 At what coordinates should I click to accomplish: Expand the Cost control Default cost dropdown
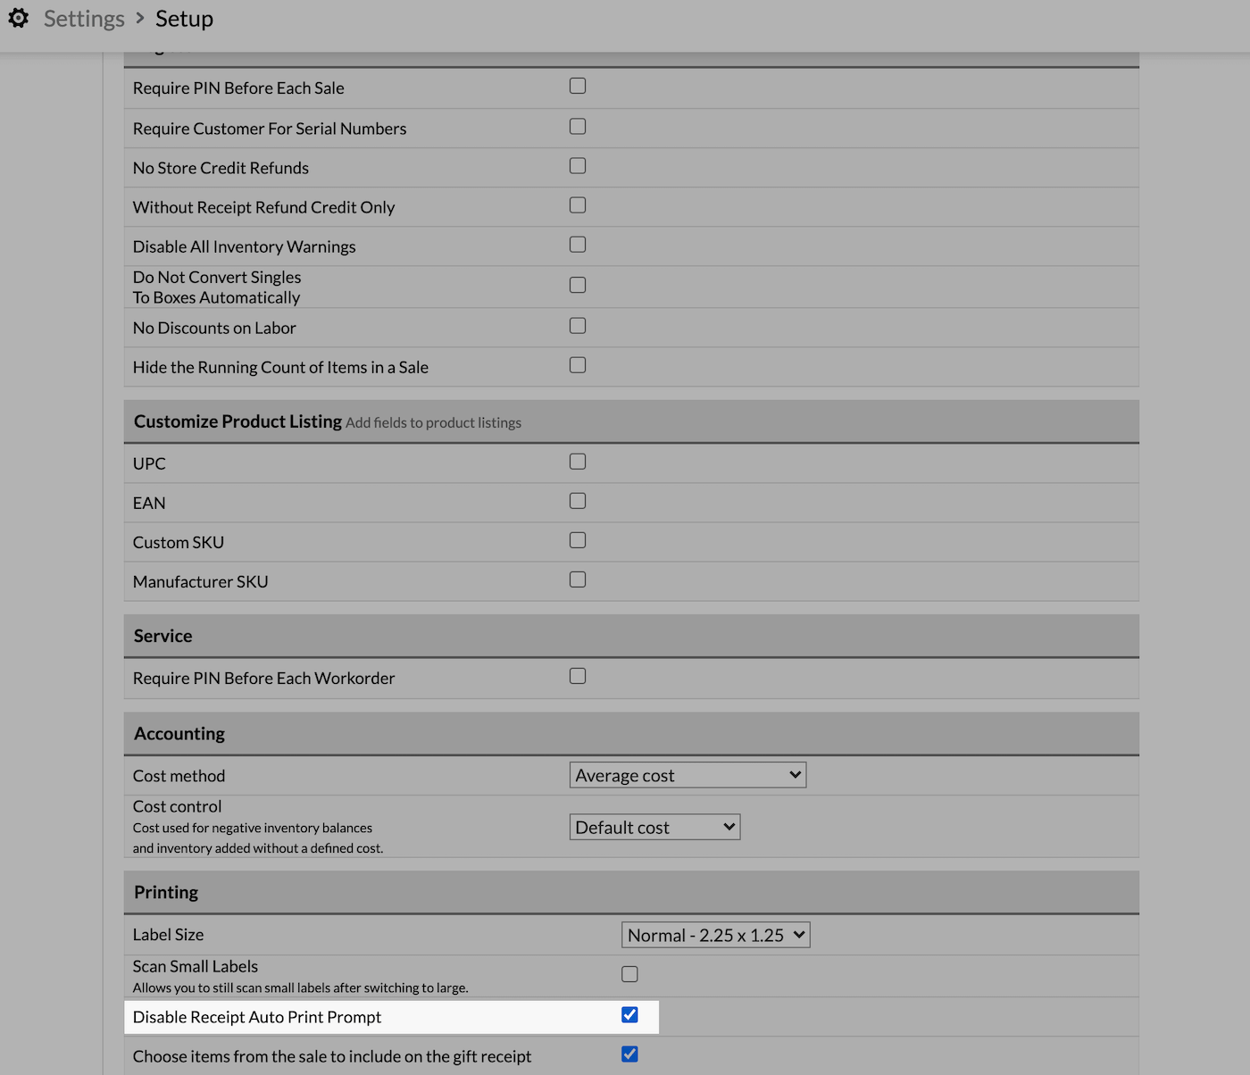pos(654,827)
